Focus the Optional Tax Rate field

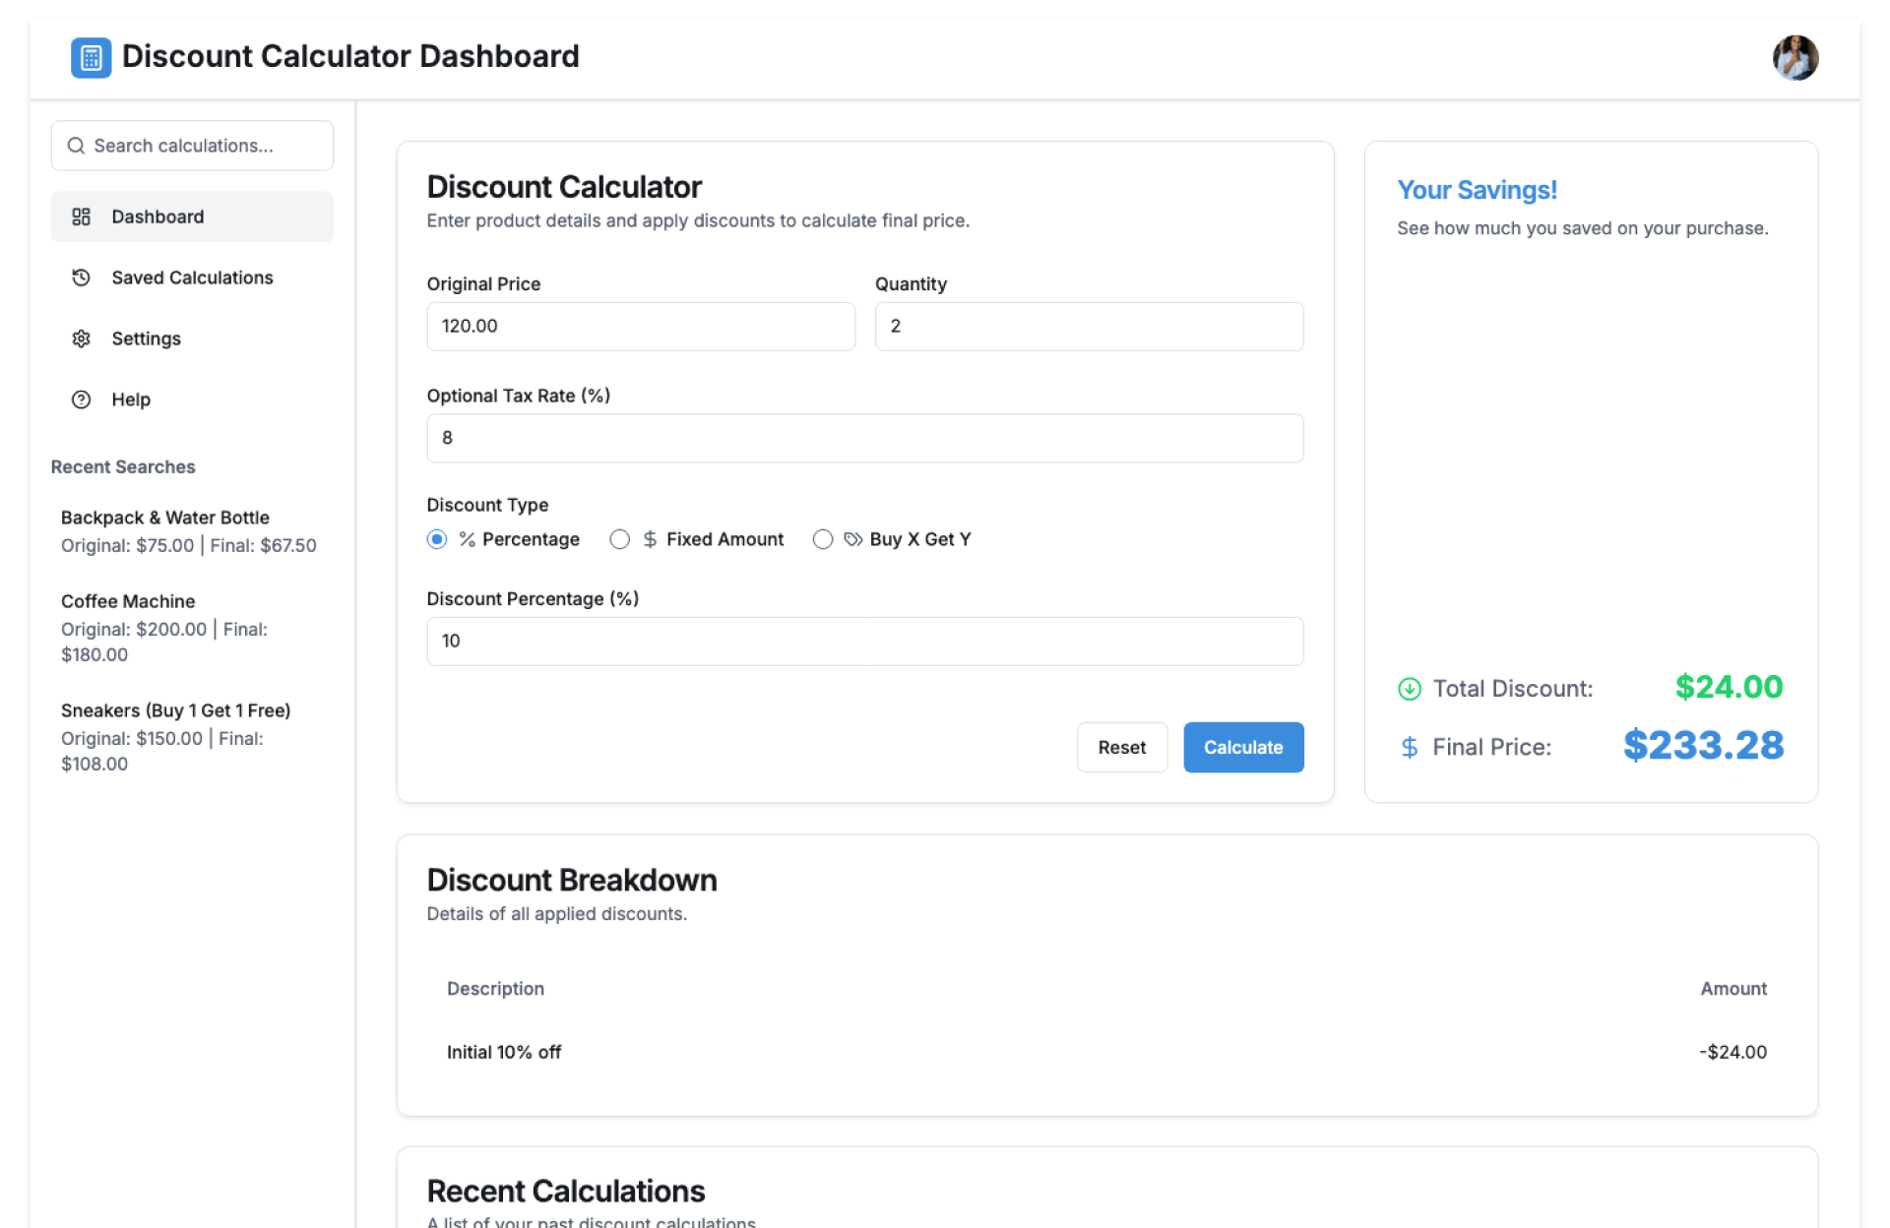pyautogui.click(x=864, y=438)
